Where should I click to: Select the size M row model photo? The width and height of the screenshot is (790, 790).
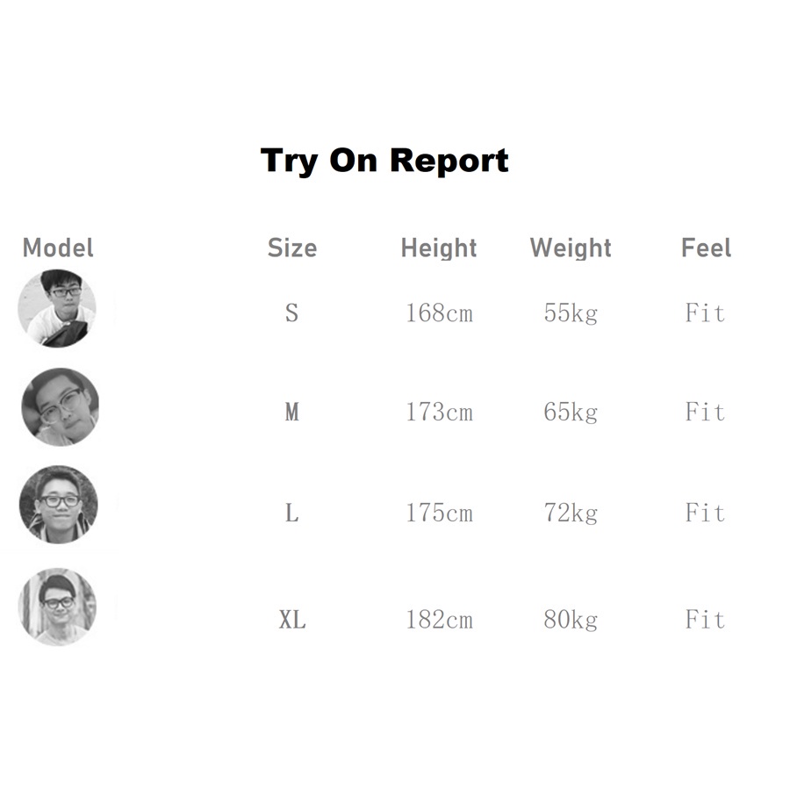[60, 407]
